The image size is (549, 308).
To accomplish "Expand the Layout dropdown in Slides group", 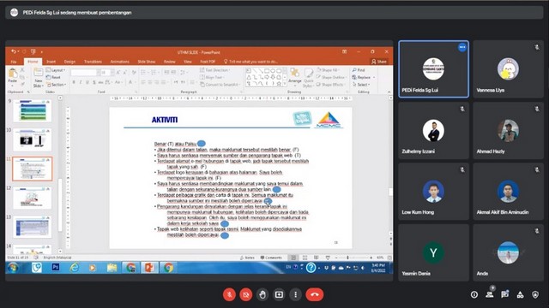I will 57,70.
